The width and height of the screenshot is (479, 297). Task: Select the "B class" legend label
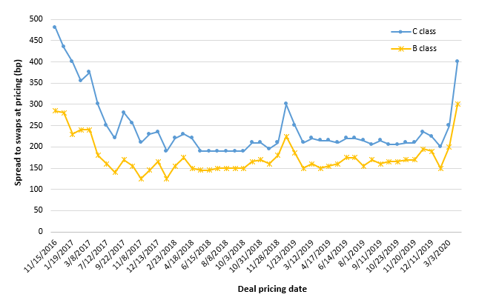424,48
